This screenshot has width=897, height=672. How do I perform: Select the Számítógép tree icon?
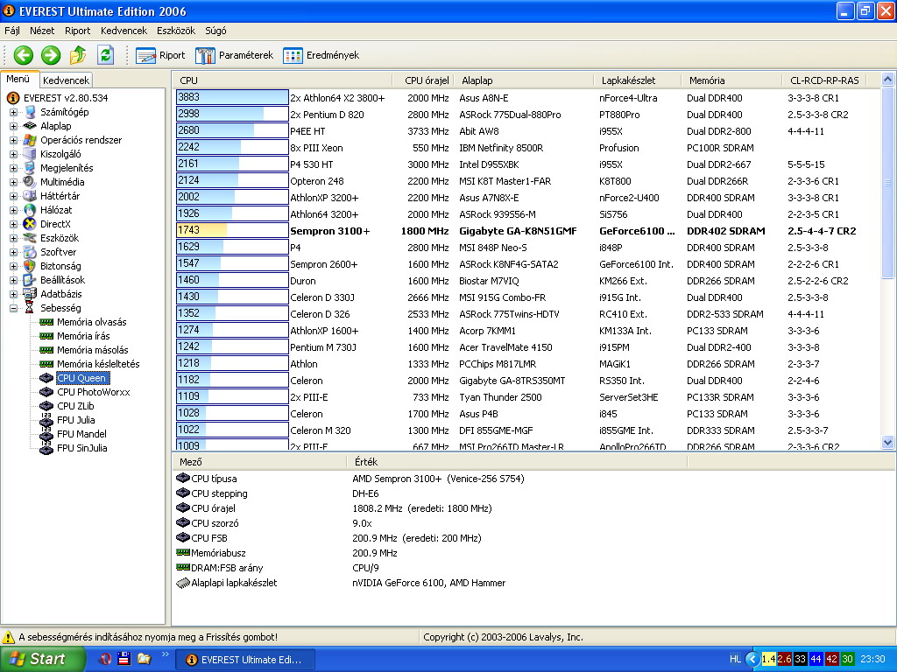[x=30, y=112]
